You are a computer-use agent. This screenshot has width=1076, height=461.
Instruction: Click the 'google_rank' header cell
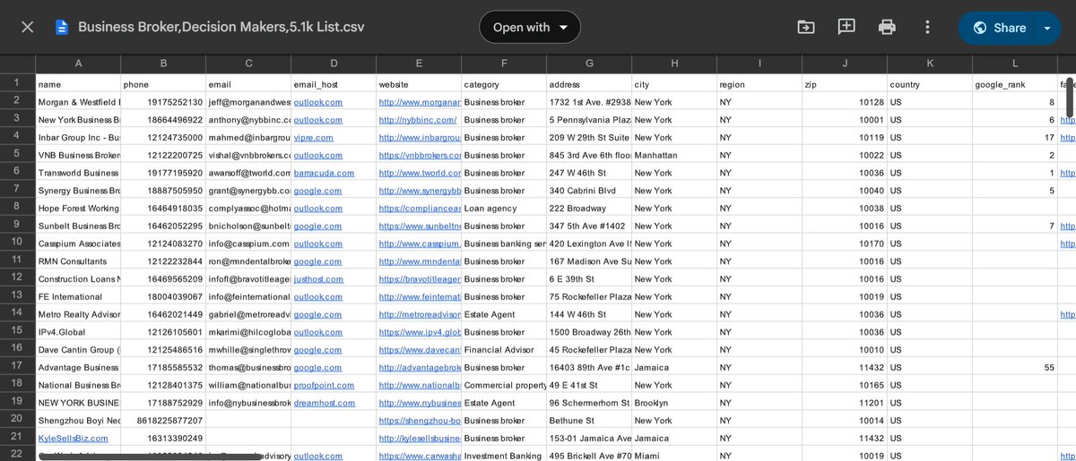pyautogui.click(x=1015, y=84)
